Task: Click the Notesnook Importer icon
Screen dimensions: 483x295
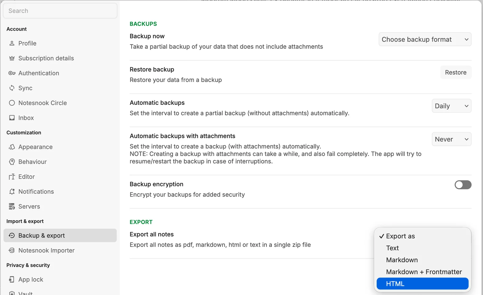Action: click(12, 251)
